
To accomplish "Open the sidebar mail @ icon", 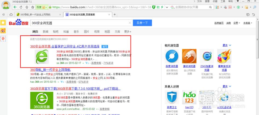I will (3, 39).
